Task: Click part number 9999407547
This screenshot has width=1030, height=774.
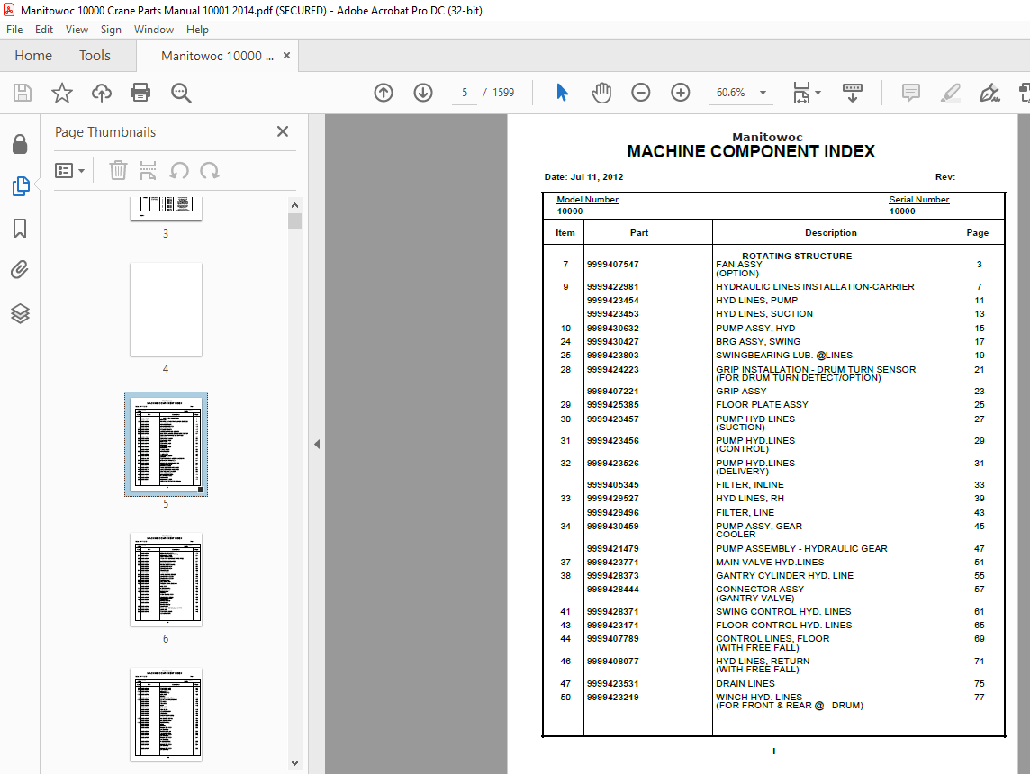Action: [x=613, y=265]
